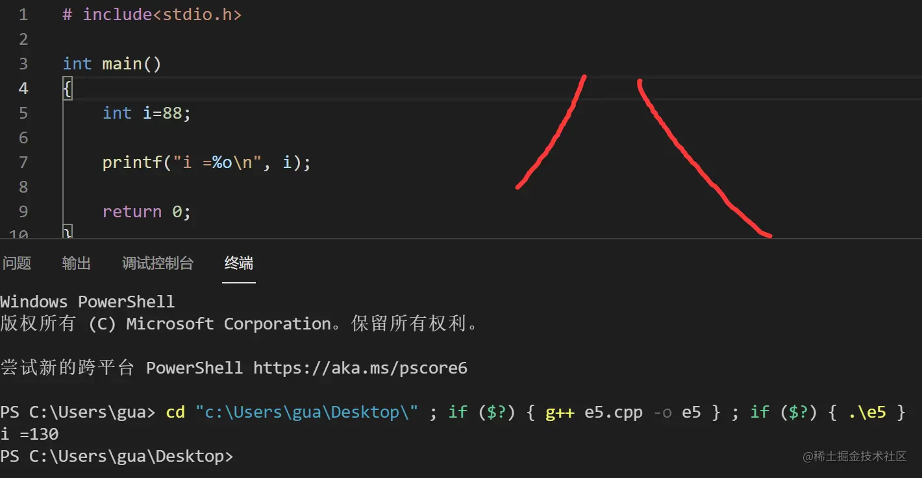Switch to the 问题 tab
The image size is (922, 478).
pyautogui.click(x=17, y=263)
